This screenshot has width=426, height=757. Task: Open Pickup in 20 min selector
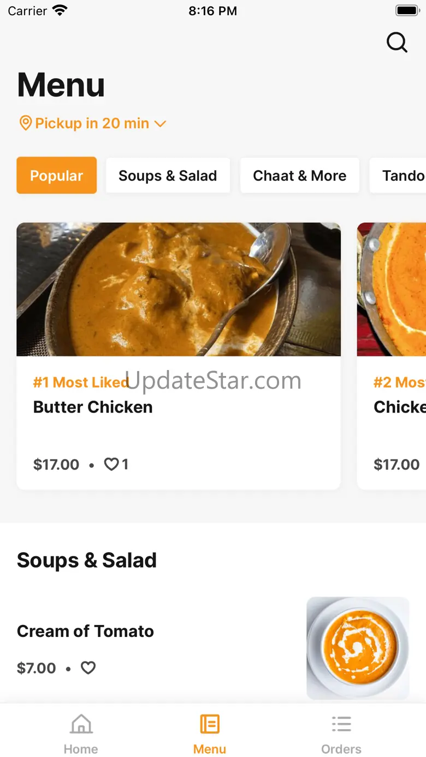tap(92, 123)
